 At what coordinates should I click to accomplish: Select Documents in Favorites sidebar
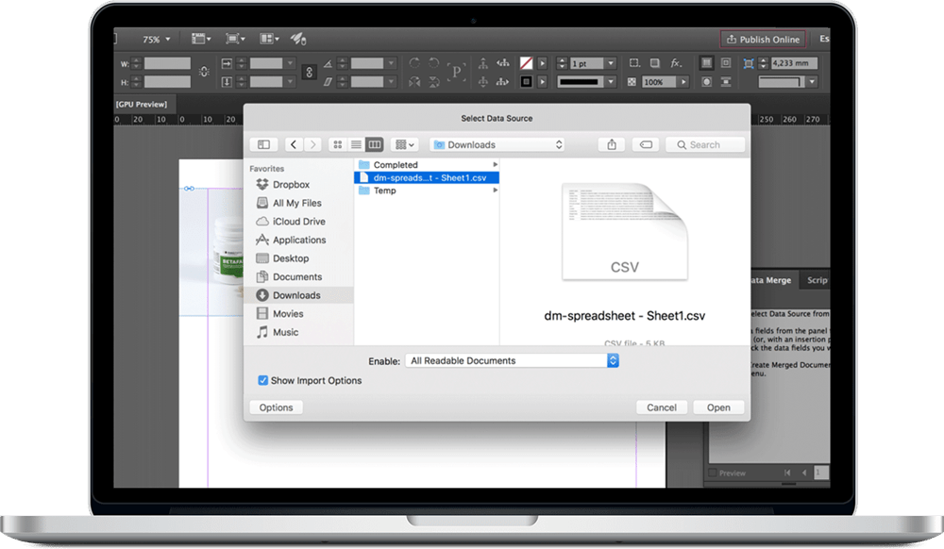[x=297, y=276]
